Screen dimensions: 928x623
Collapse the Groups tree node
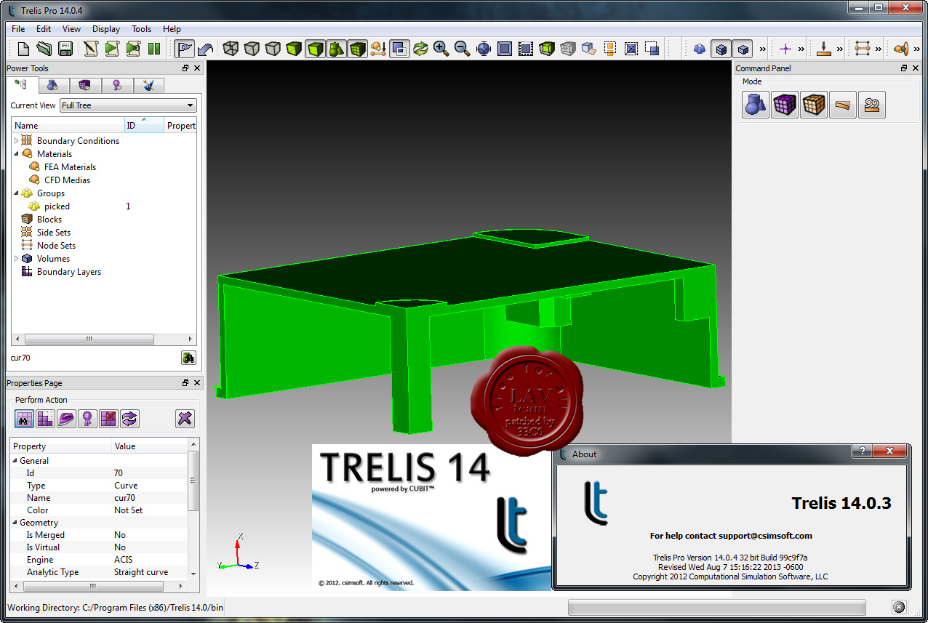pyautogui.click(x=17, y=193)
